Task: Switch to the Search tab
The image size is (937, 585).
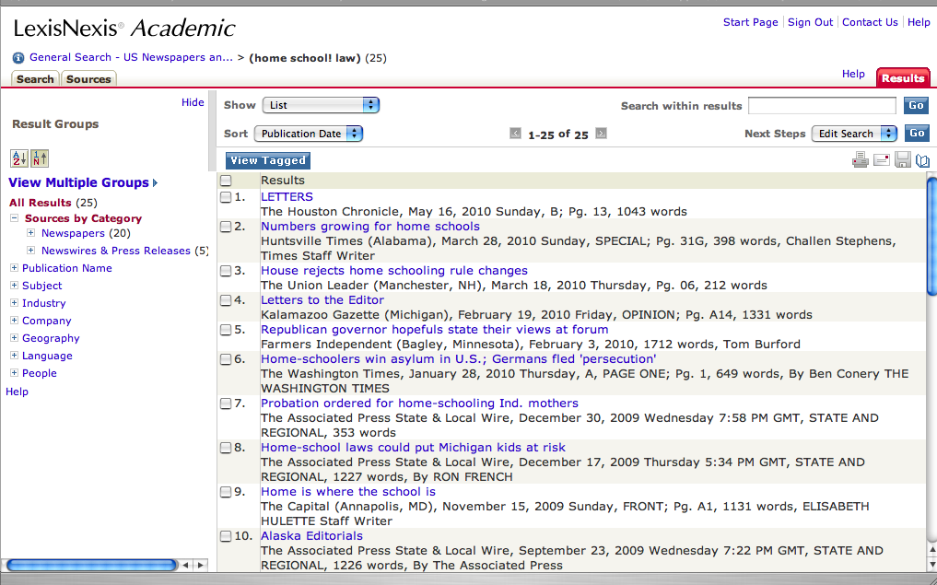Action: point(35,79)
